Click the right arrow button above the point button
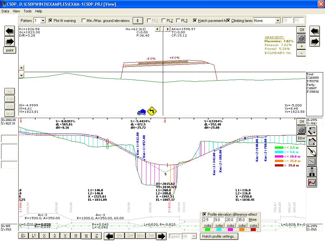The image size is (325, 244). point(10,42)
